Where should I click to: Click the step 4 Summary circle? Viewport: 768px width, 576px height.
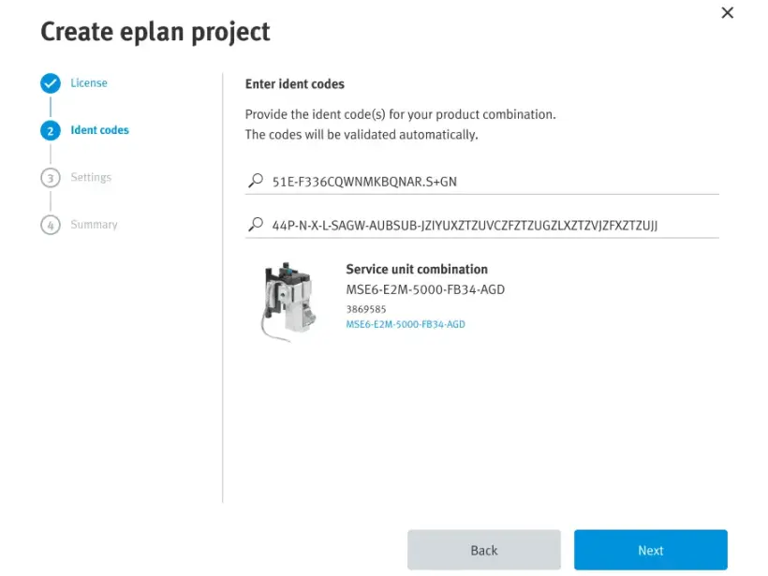point(51,225)
